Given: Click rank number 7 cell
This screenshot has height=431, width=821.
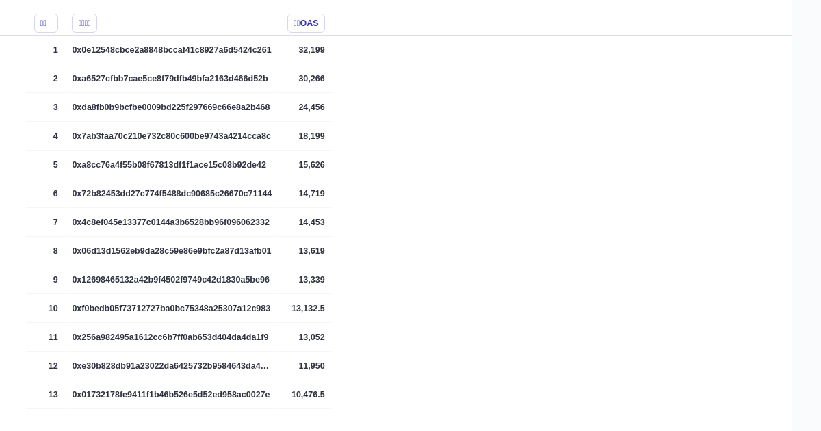Looking at the screenshot, I should pos(55,222).
